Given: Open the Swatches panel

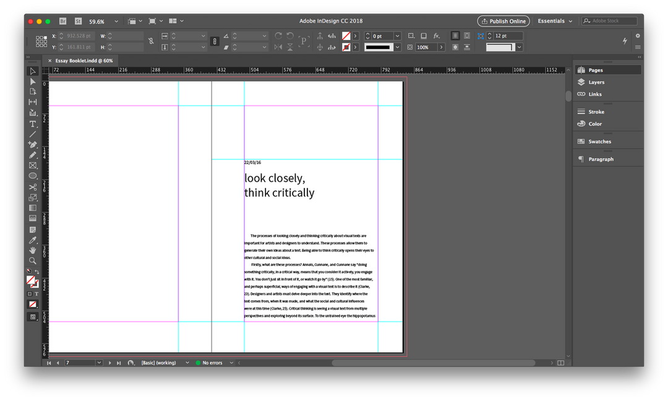Looking at the screenshot, I should point(599,141).
